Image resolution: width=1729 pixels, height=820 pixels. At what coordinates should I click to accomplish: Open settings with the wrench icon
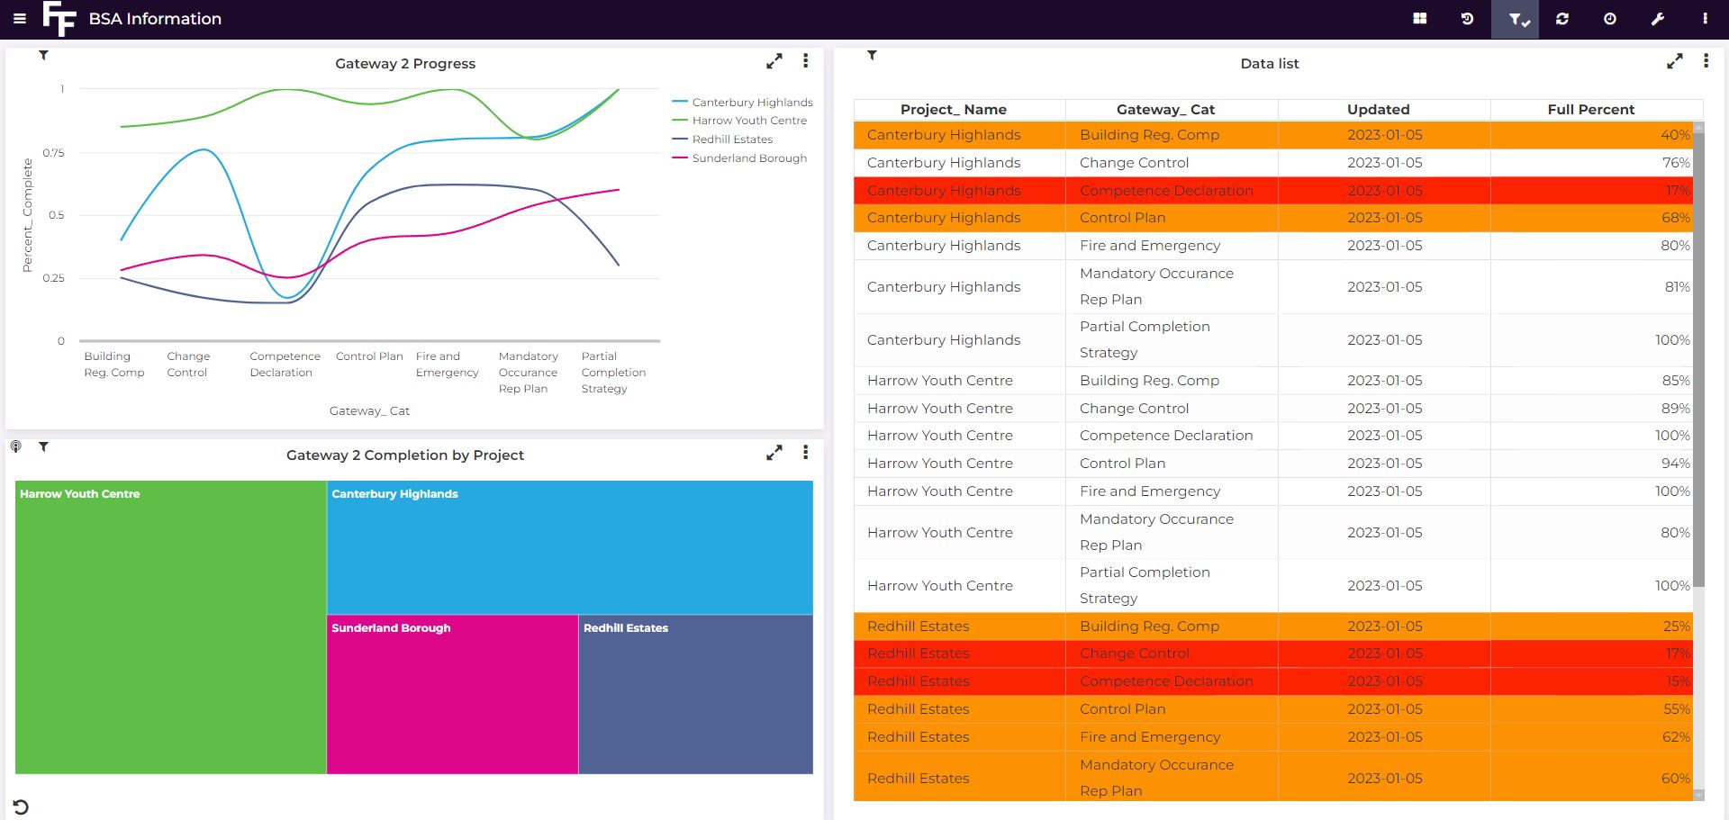[x=1657, y=19]
